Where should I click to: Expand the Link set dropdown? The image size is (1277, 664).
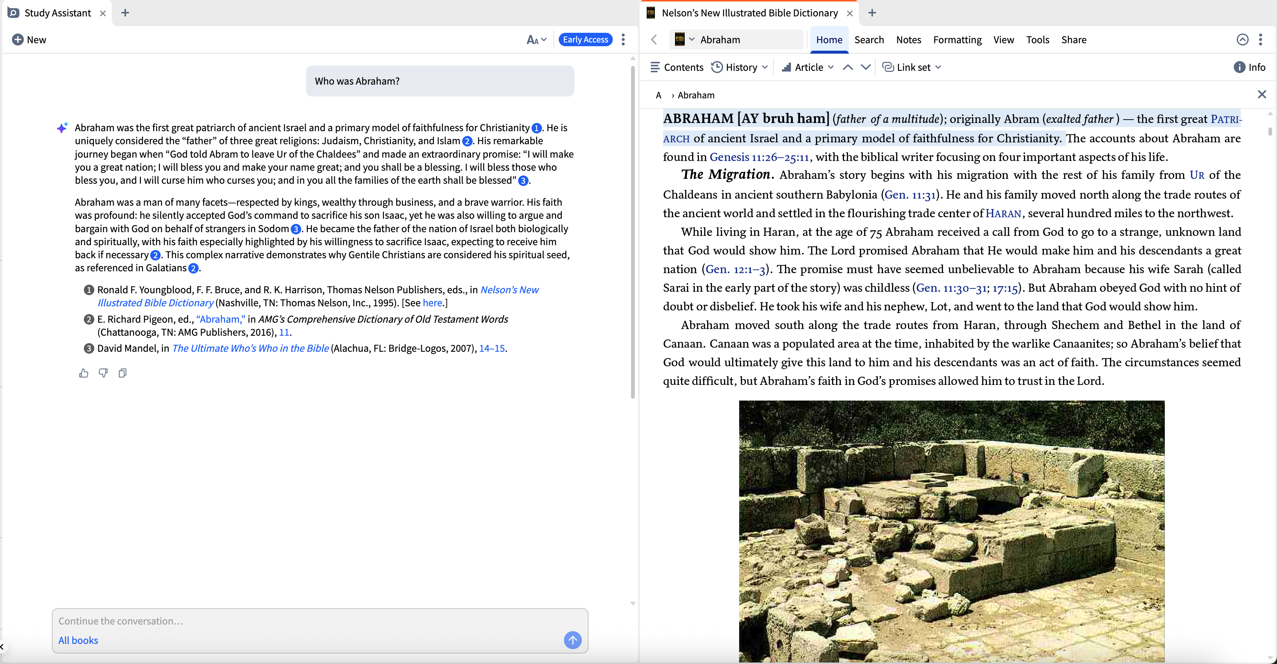click(912, 67)
